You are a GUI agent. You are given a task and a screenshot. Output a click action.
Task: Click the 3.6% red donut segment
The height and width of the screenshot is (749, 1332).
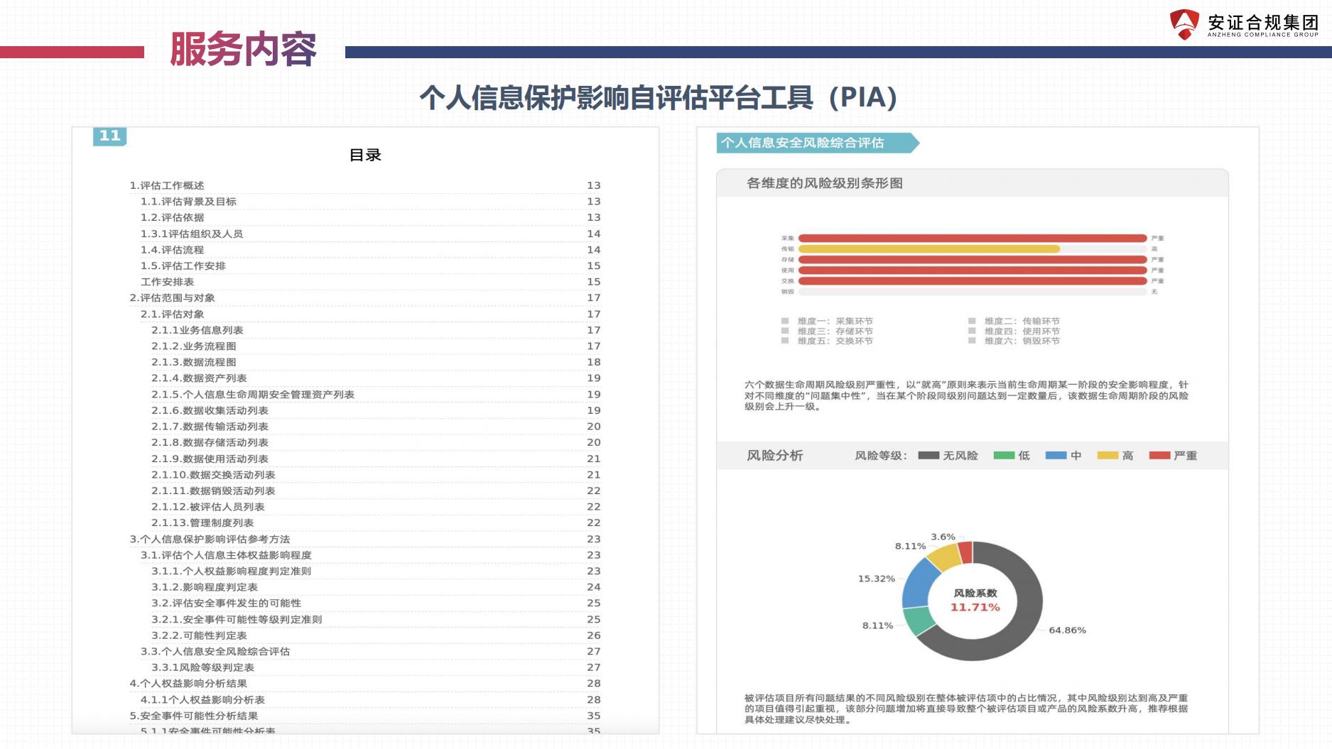coord(965,552)
